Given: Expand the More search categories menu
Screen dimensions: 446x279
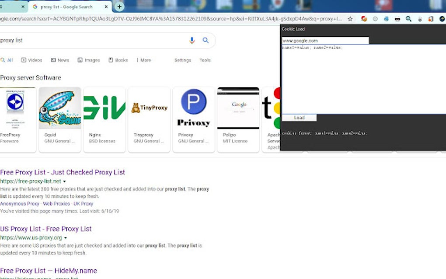Looking at the screenshot, I should tap(144, 60).
